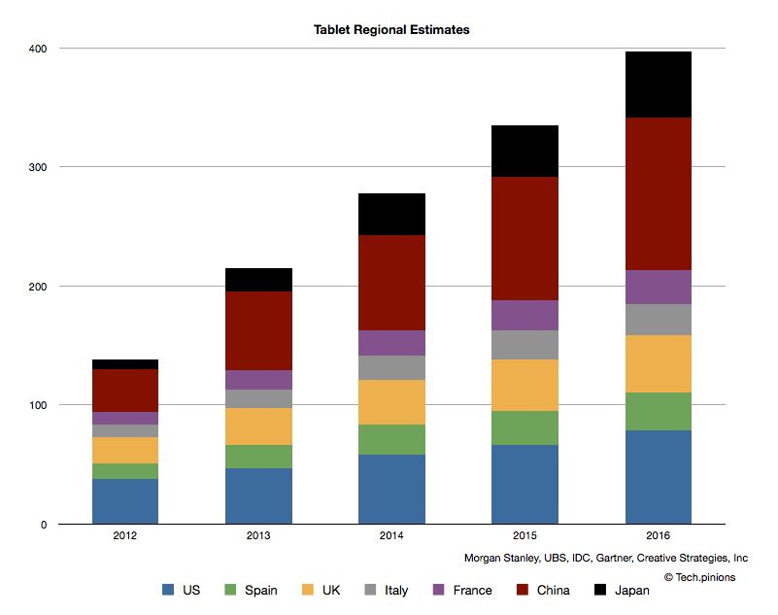Click the "0" y-axis label
Image resolution: width=778 pixels, height=615 pixels.
[44, 525]
